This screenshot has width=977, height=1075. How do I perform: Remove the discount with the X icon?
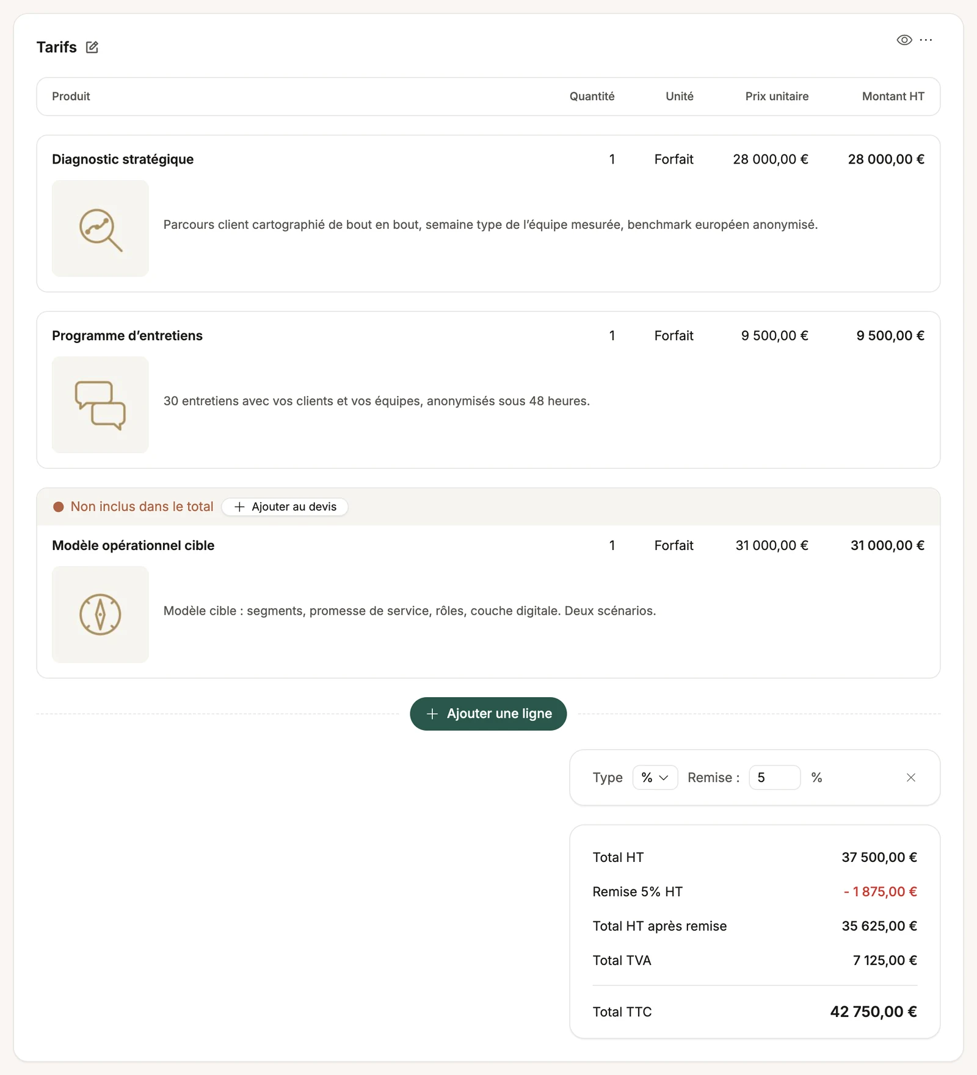[x=911, y=778]
